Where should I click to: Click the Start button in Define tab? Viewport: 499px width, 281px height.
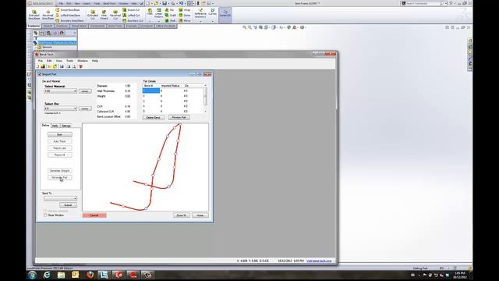click(60, 135)
